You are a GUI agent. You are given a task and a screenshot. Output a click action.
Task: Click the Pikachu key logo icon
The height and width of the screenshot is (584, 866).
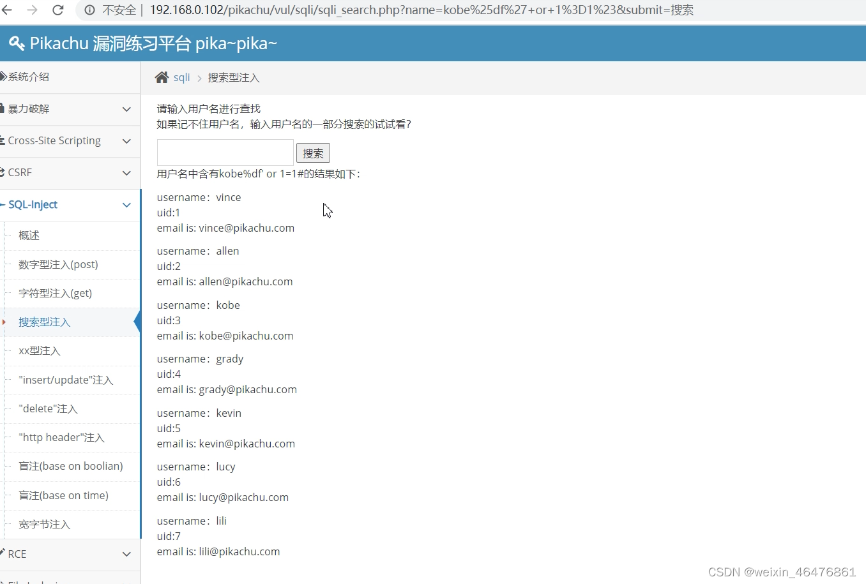(17, 43)
